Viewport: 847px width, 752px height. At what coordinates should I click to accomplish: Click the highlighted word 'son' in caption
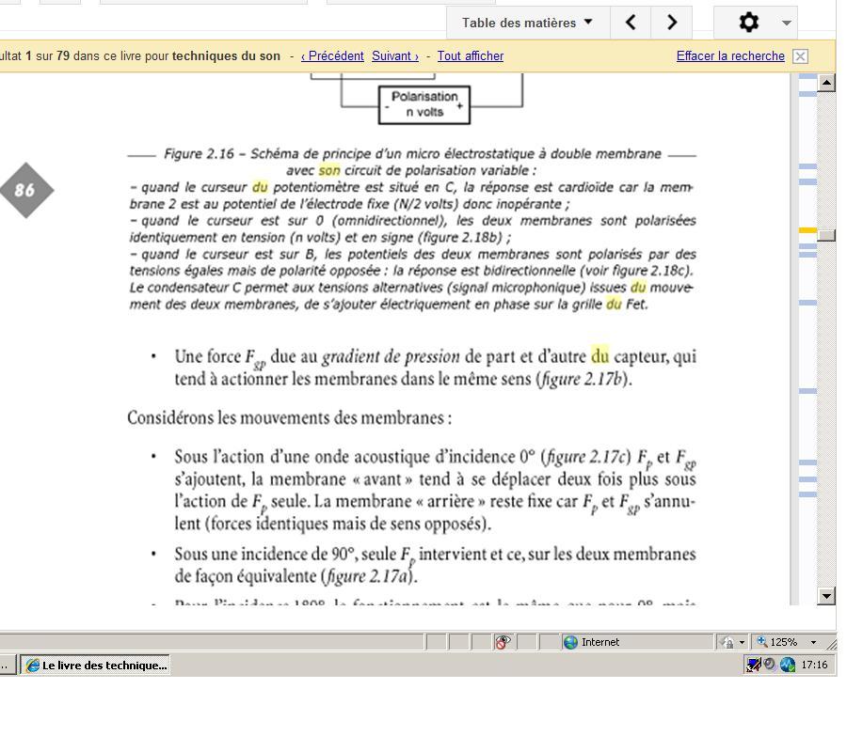(329, 170)
